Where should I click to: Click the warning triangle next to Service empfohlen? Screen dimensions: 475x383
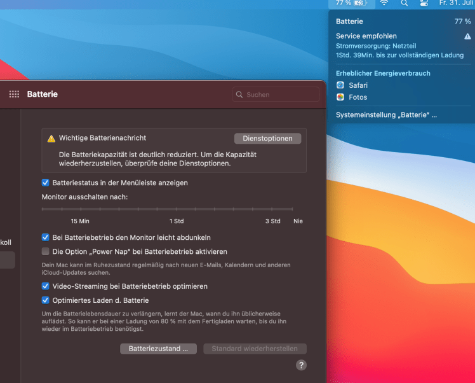(467, 37)
